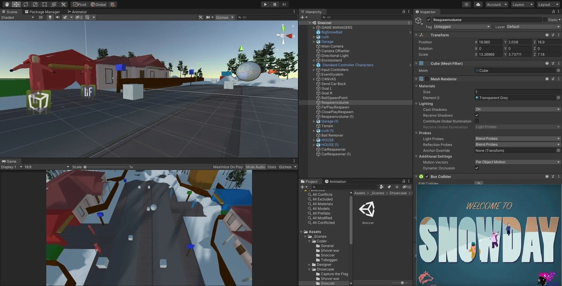Toggle scene audio speaker icon
Screen dimensions: 562x286
tap(57, 17)
